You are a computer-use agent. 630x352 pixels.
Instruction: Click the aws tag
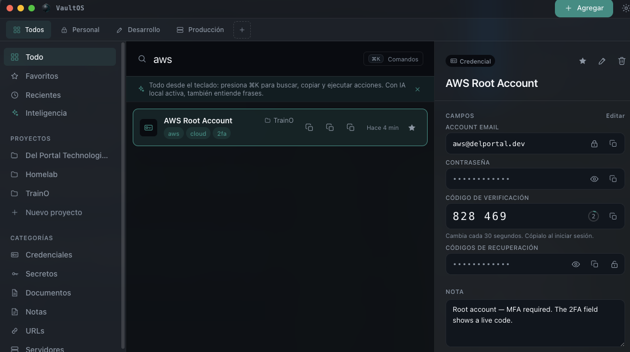click(174, 134)
